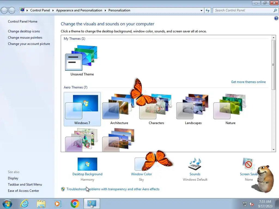Viewport: 279px width, 209px height.
Task: Expand arrow after Control Panel breadcrumb
Action: (53, 11)
